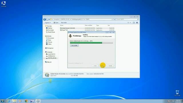The width and height of the screenshot is (183, 103).
Task: Select Favorites in the navigation pane
Action: 49,26
